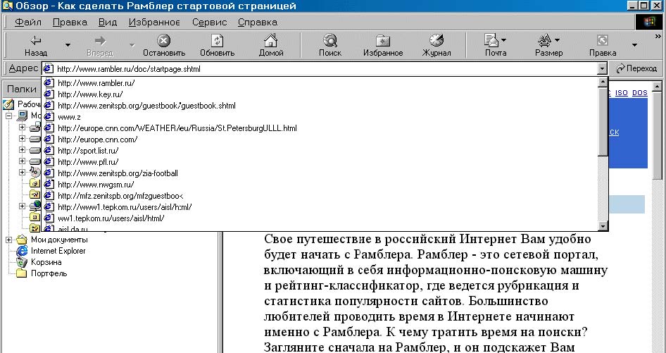Select http://www.pfl.ru/ entry
Image resolution: width=666 pixels, height=353 pixels.
[320, 162]
